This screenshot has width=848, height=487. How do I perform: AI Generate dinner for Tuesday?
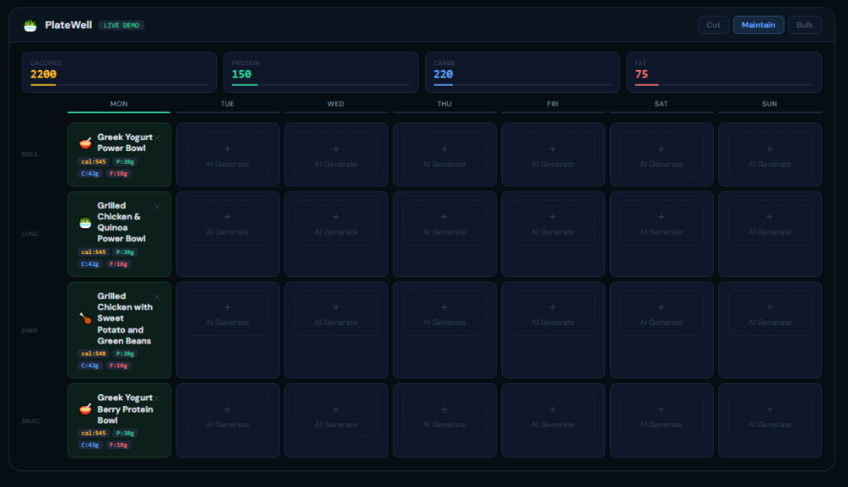point(228,313)
